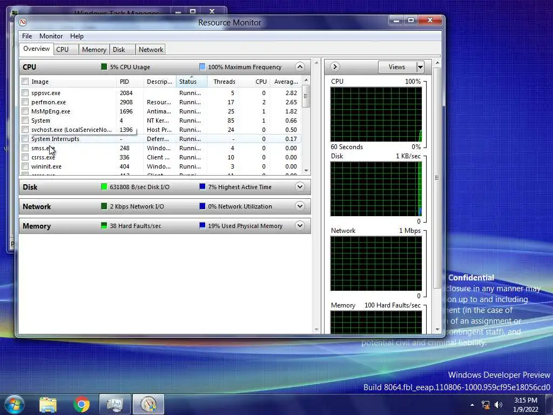Sort by Image column header
The height and width of the screenshot is (415, 553).
(x=72, y=82)
